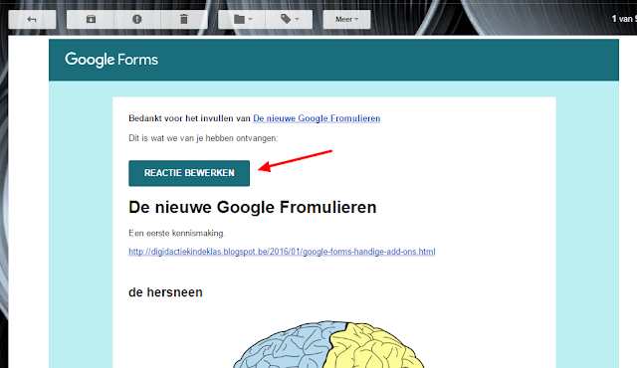Delete this email with trash icon
This screenshot has height=368, width=637.
coord(184,20)
